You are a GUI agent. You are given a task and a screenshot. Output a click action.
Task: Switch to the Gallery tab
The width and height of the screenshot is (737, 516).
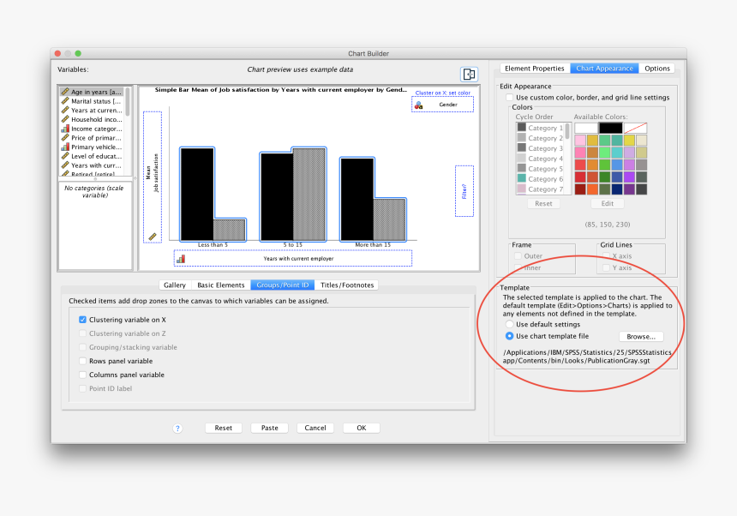174,285
